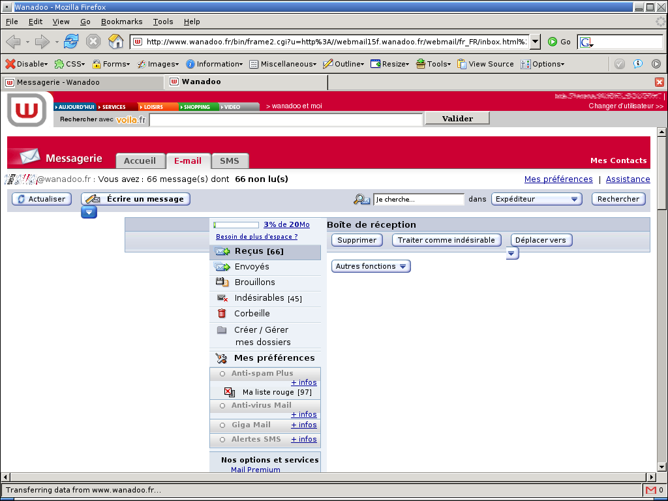The height and width of the screenshot is (501, 668).
Task: Open the Bookmarks menu
Action: (x=121, y=22)
